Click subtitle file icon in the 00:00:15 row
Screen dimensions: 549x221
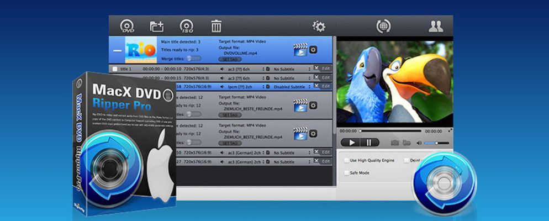pyautogui.click(x=268, y=78)
